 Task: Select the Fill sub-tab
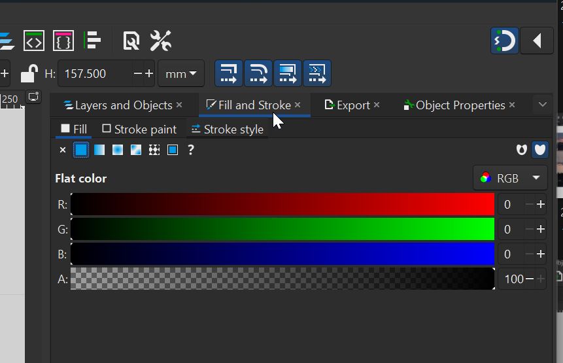(x=74, y=130)
